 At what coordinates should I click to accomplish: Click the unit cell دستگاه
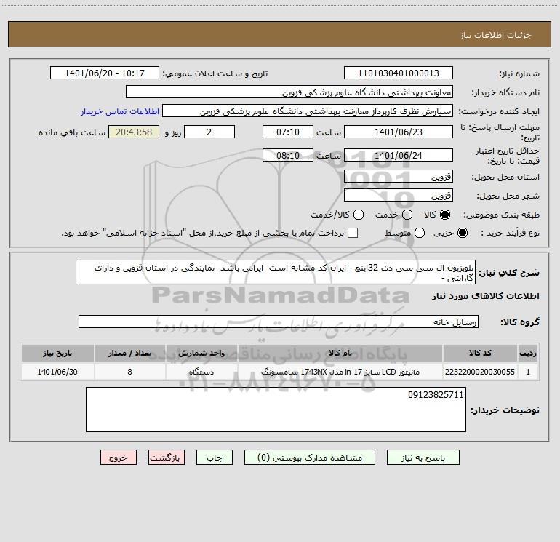tap(201, 372)
